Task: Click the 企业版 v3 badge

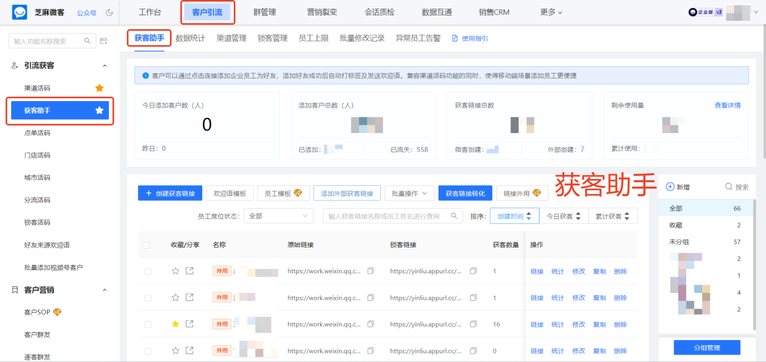Action: pyautogui.click(x=705, y=12)
